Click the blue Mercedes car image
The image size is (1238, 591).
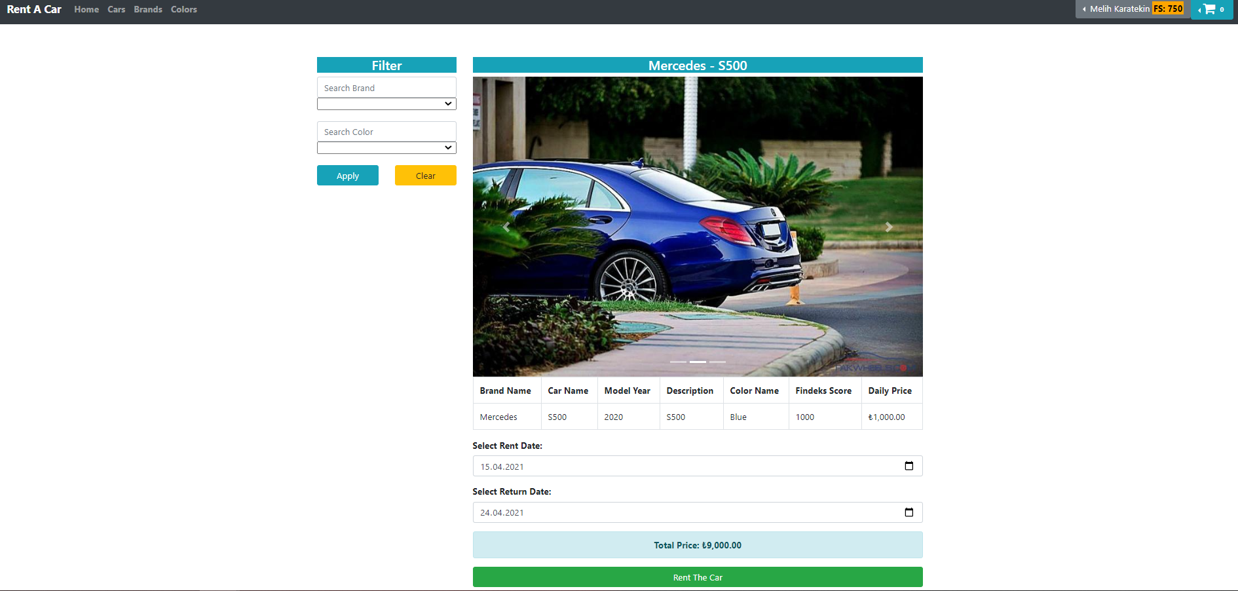pos(698,227)
